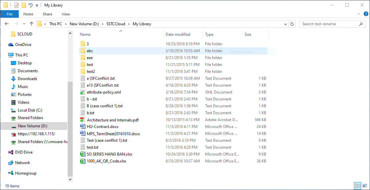Screen dimensions: 370x190
Task: Click the Properties icon in quick access toolbar
Action: [x=16, y=5]
